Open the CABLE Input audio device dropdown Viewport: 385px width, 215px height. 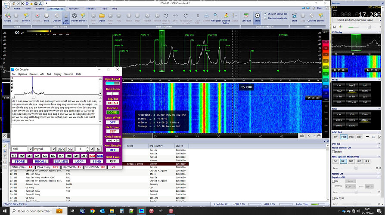click(x=356, y=20)
